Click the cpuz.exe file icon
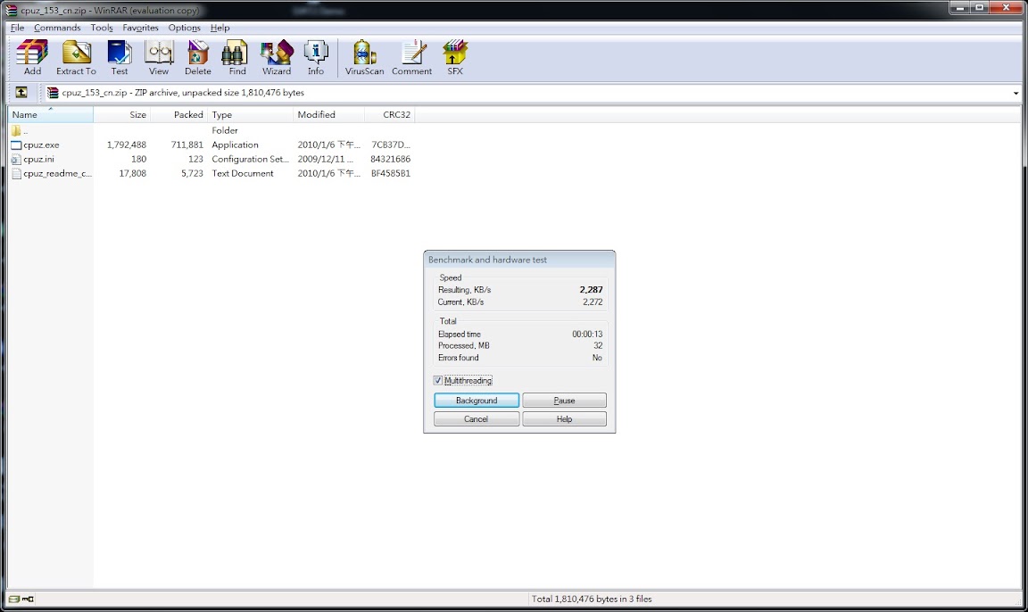The width and height of the screenshot is (1028, 612). [16, 145]
